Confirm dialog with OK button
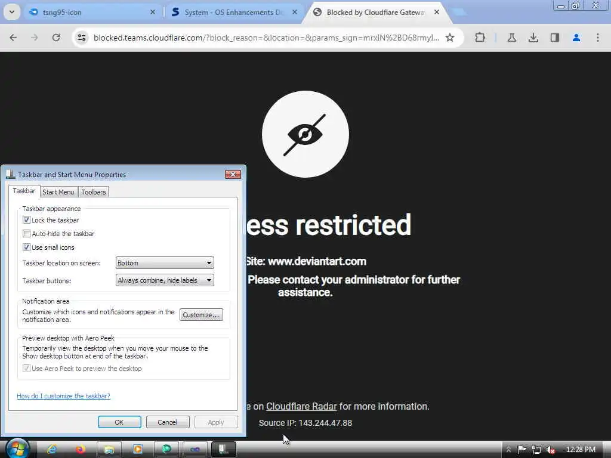This screenshot has width=611, height=458. click(x=119, y=422)
